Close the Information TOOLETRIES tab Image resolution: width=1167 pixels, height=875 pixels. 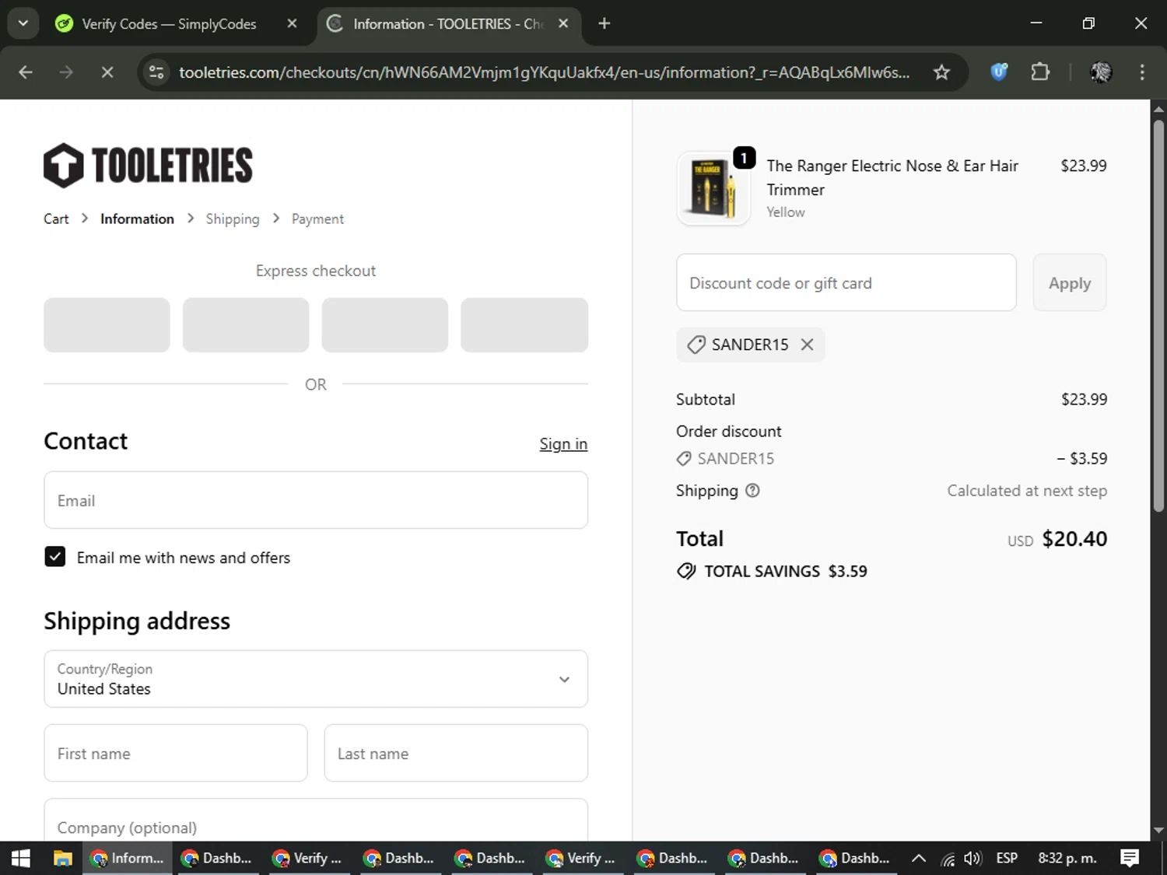click(563, 23)
